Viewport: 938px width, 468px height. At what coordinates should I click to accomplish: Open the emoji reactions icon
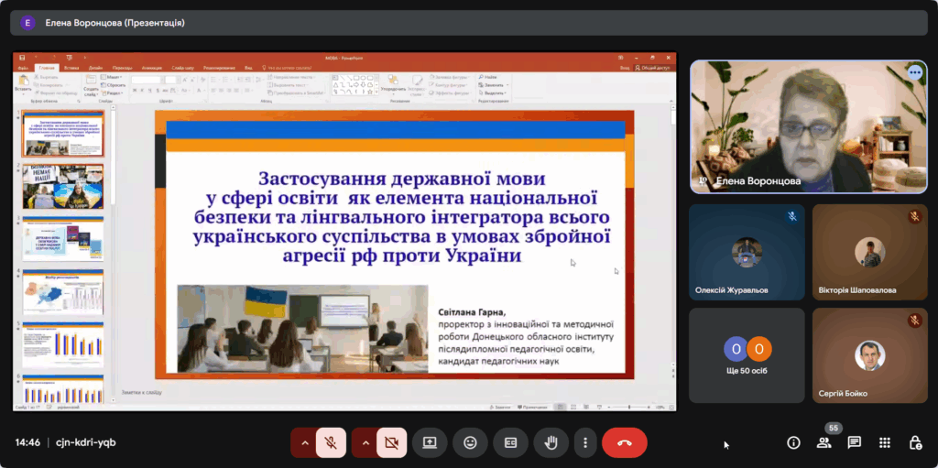470,442
